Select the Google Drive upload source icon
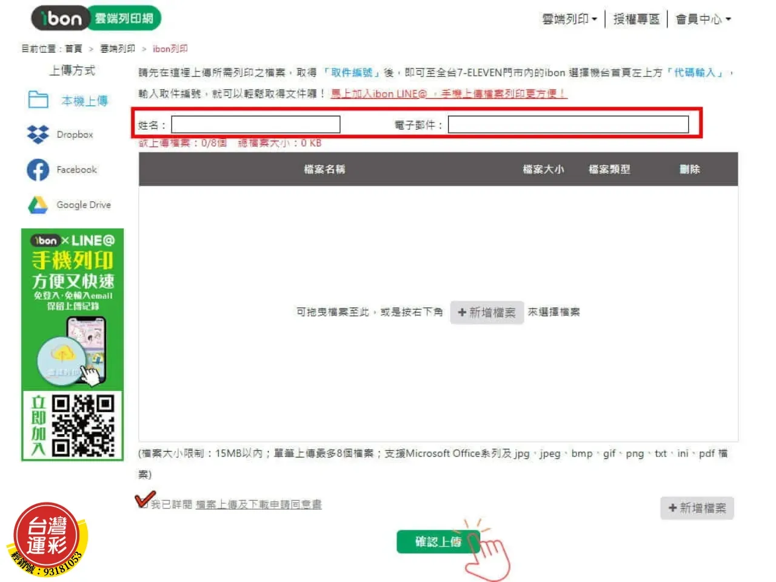Viewport: 776px width, 582px height. (x=38, y=205)
